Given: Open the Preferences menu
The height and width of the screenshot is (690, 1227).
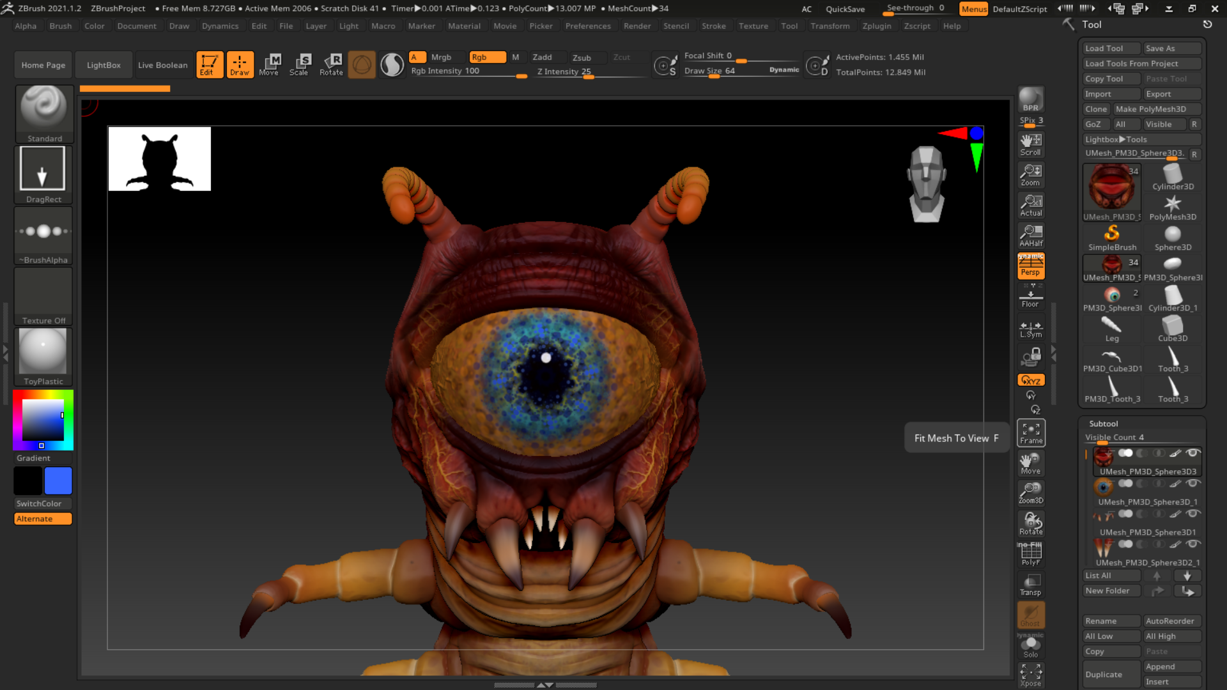Looking at the screenshot, I should coord(587,26).
